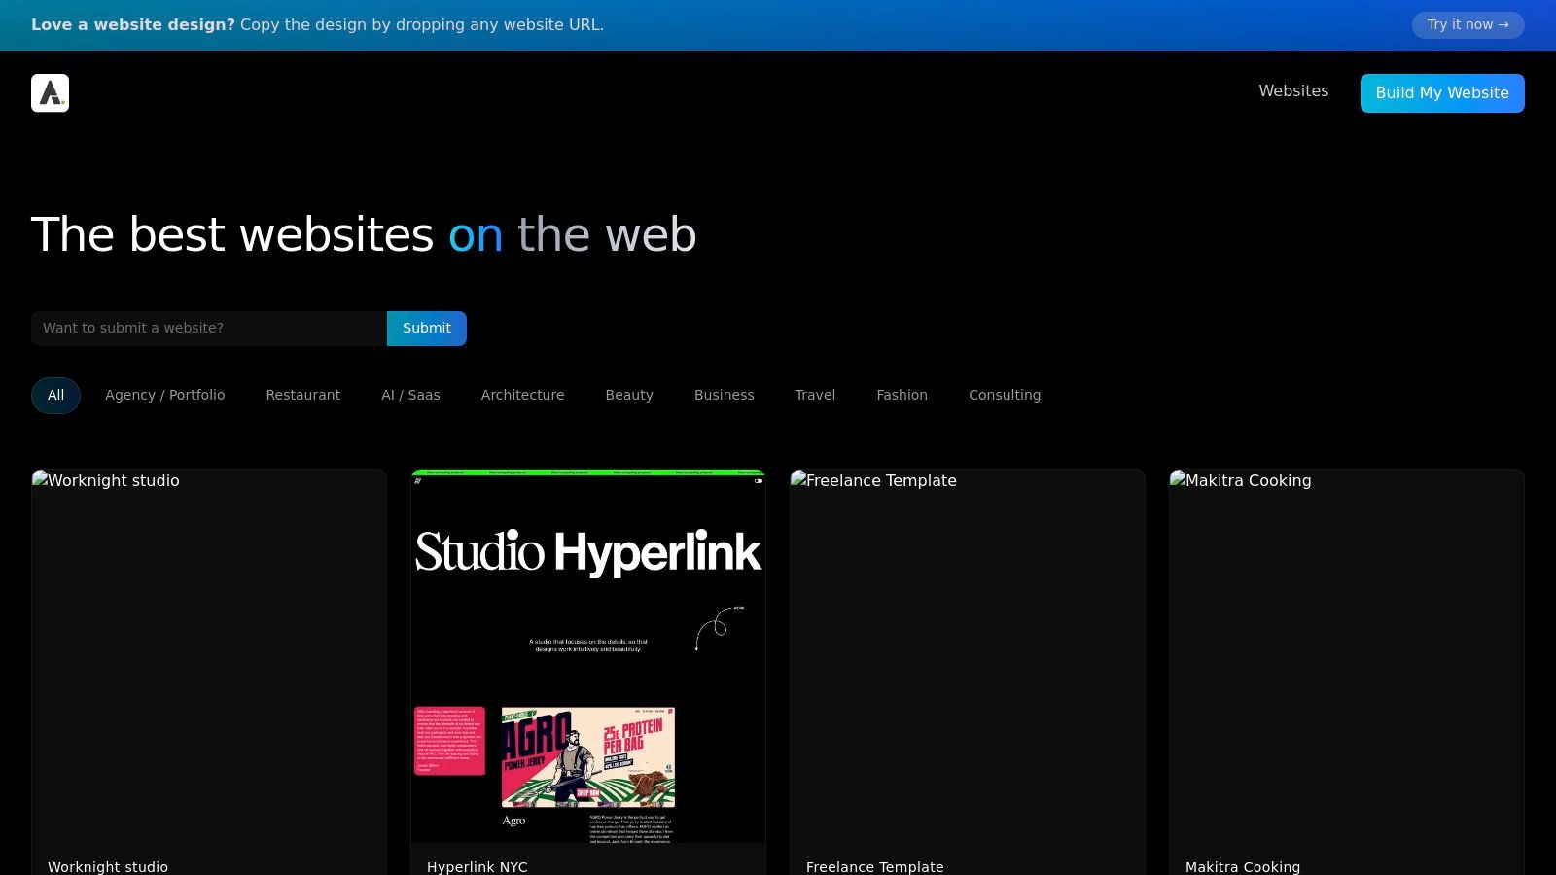Click the Submit button

coord(426,328)
